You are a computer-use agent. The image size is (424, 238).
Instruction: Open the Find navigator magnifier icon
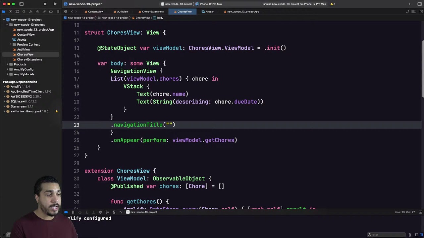pos(24,12)
